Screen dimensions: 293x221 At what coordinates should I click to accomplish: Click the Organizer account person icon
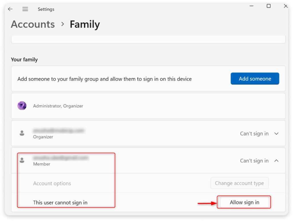(22, 133)
